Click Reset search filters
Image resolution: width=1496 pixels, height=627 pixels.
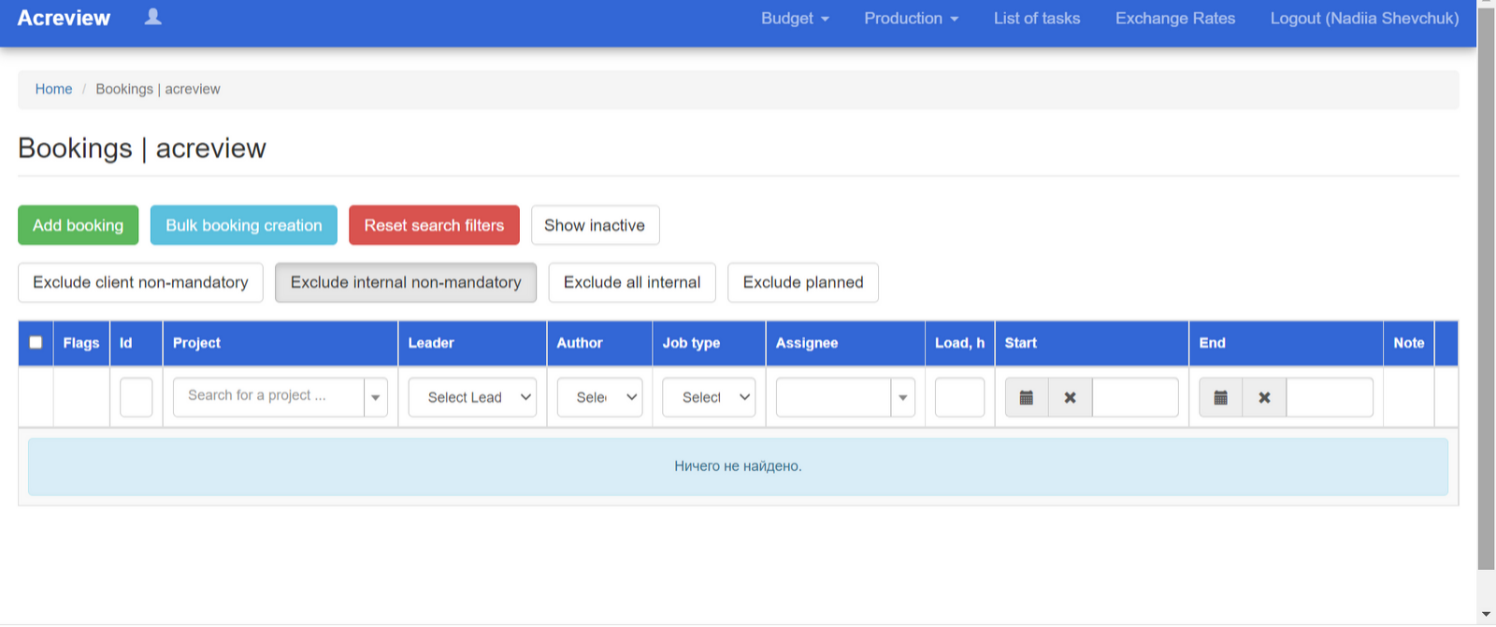pyautogui.click(x=434, y=225)
